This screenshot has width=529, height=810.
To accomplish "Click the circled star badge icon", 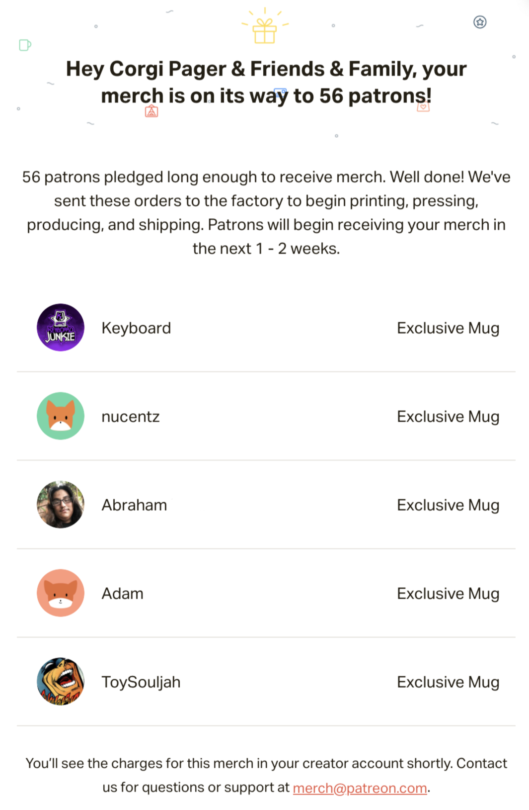I will click(x=480, y=22).
